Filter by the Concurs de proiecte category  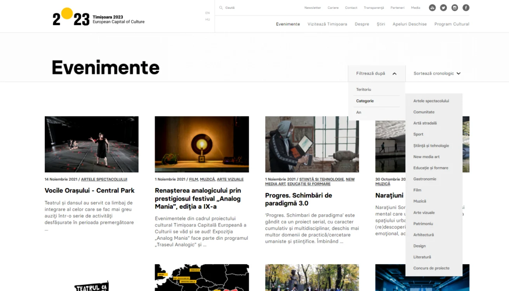431,268
